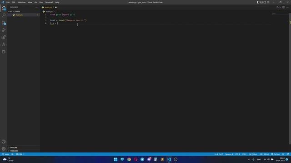The height and width of the screenshot is (163, 291).
Task: Toggle the bottom panel layout icon
Action: coord(261,2)
